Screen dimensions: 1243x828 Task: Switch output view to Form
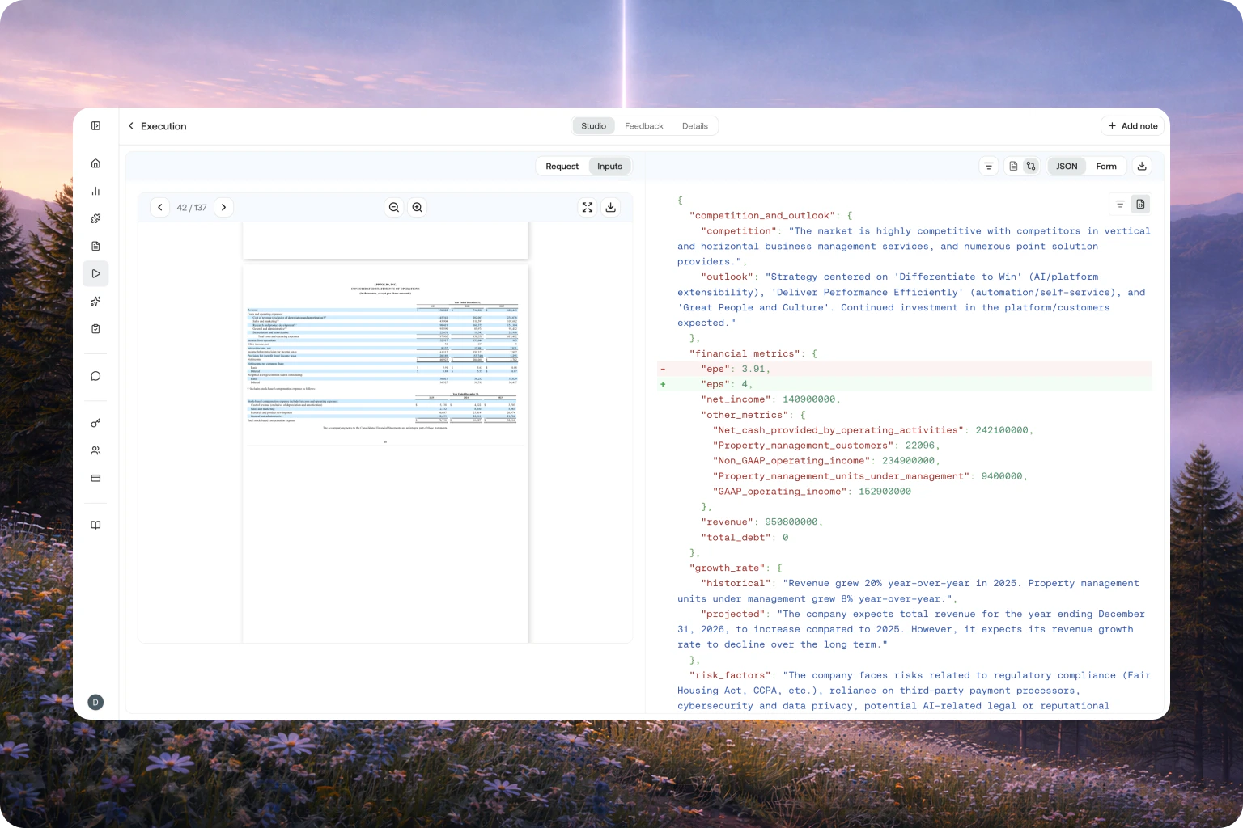pyautogui.click(x=1105, y=167)
